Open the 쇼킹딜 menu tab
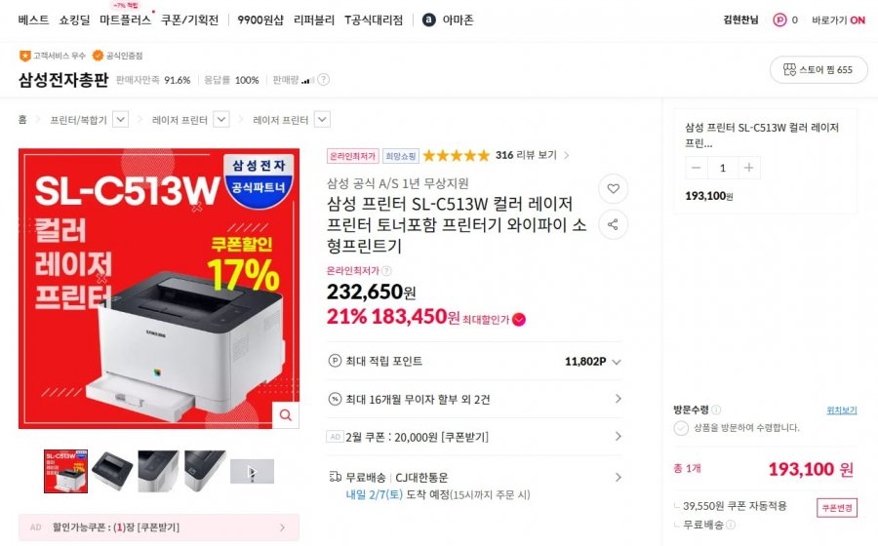Image resolution: width=878 pixels, height=546 pixels. (74, 19)
